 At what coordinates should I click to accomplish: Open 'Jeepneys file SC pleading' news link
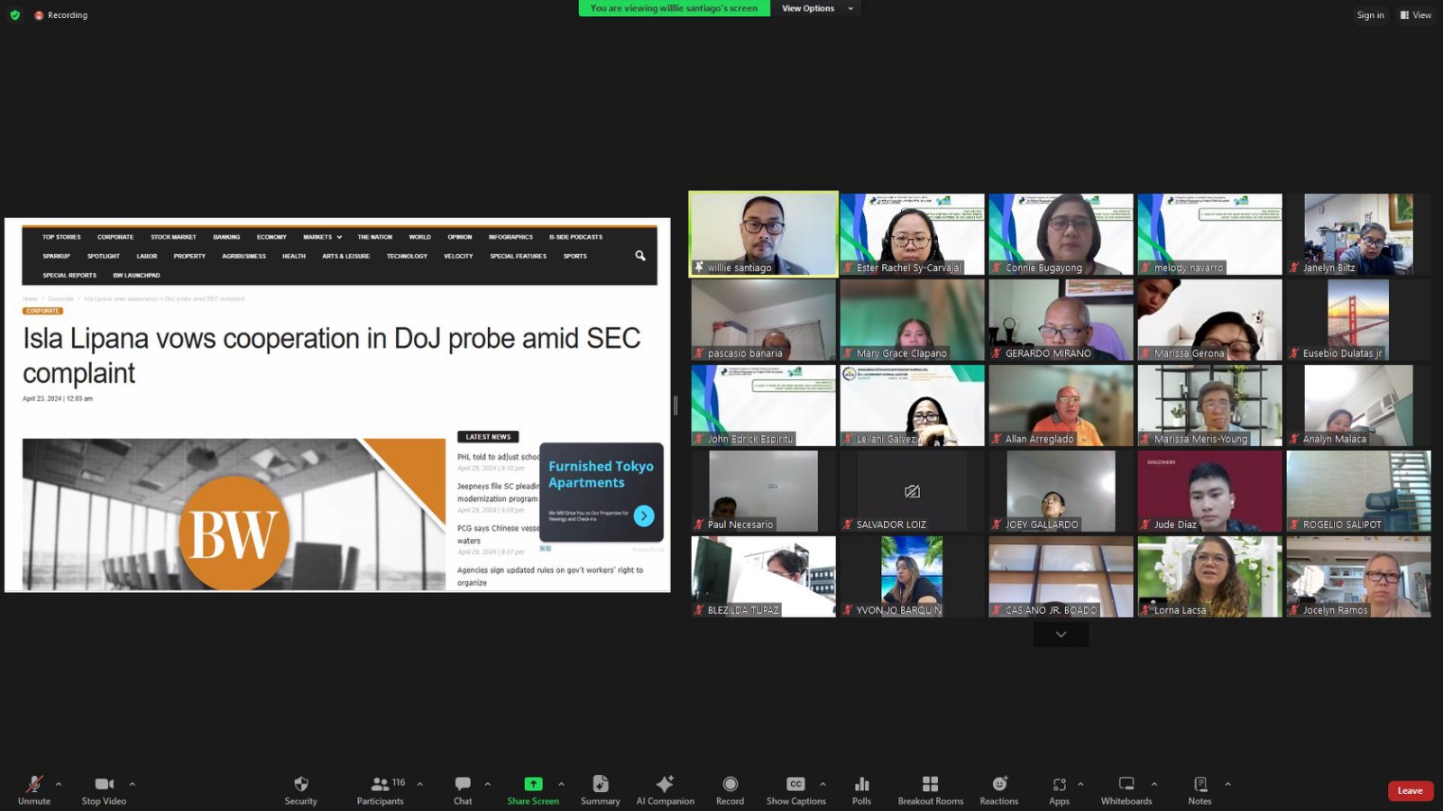click(x=498, y=492)
